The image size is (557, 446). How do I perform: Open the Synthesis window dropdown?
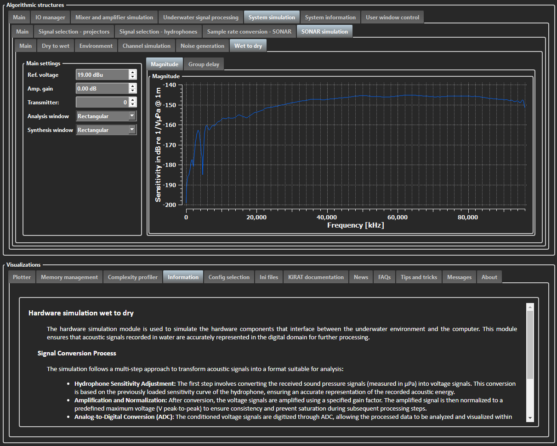pyautogui.click(x=106, y=130)
